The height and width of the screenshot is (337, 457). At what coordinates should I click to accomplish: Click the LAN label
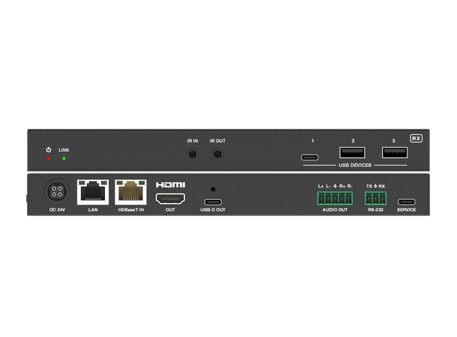93,210
